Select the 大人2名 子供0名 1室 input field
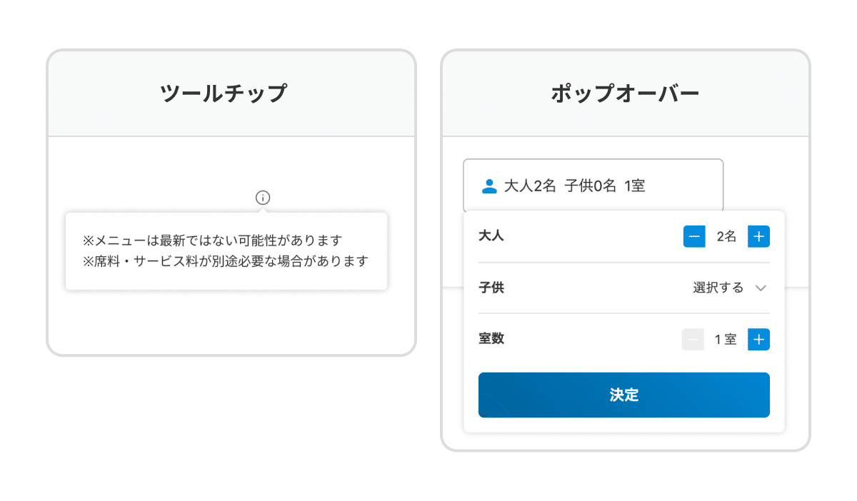This screenshot has height=501, width=857. (595, 186)
